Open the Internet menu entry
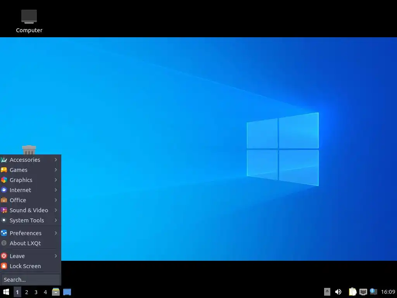Screen dimensions: 397x298 click(x=30, y=190)
